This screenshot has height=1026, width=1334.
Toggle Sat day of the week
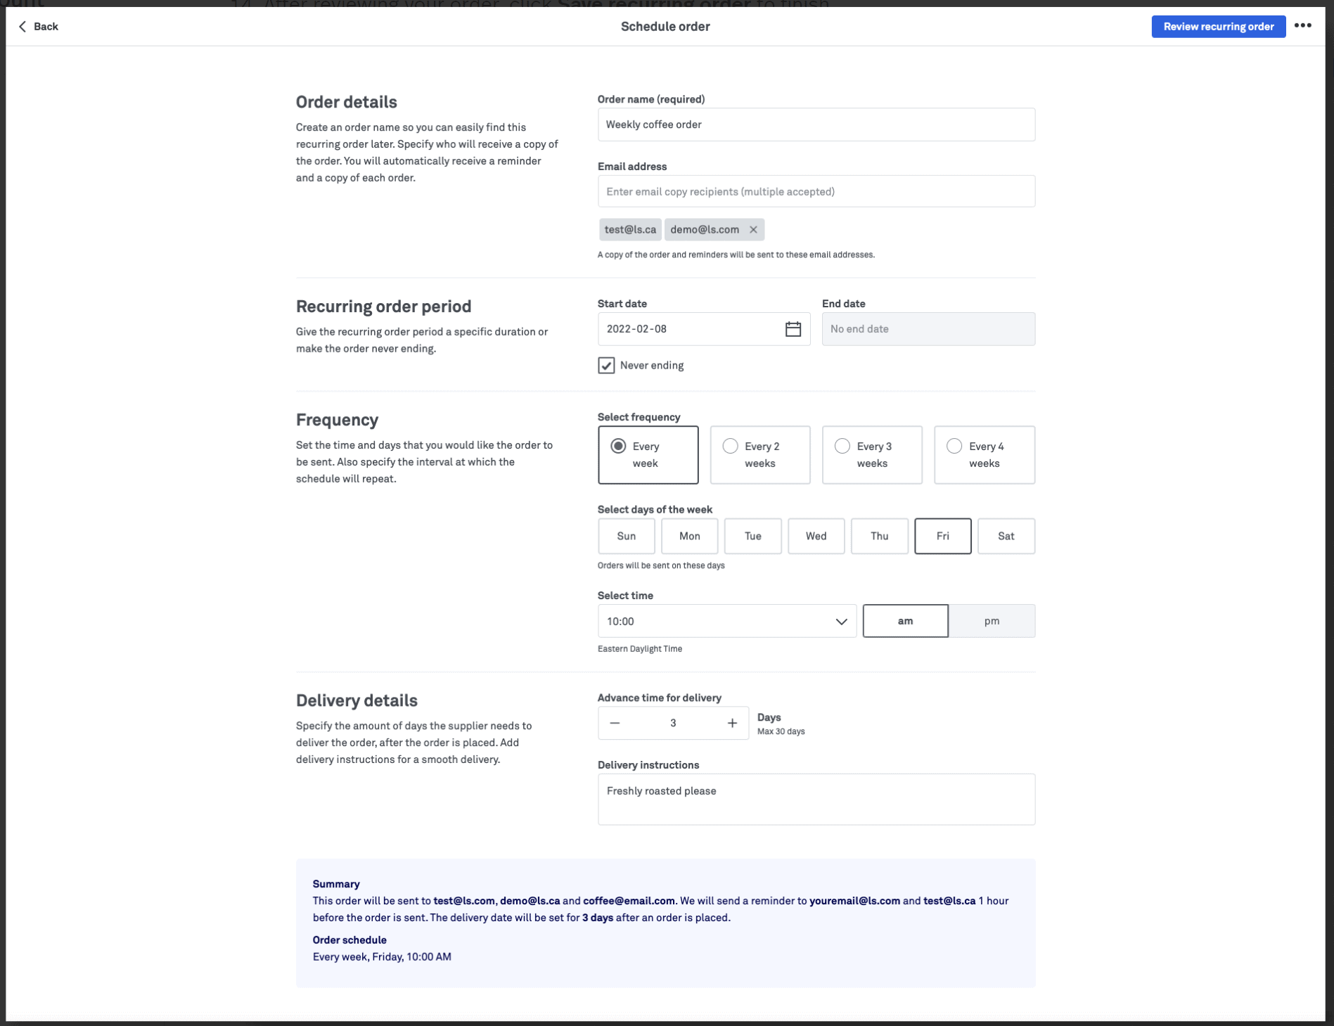click(1006, 537)
